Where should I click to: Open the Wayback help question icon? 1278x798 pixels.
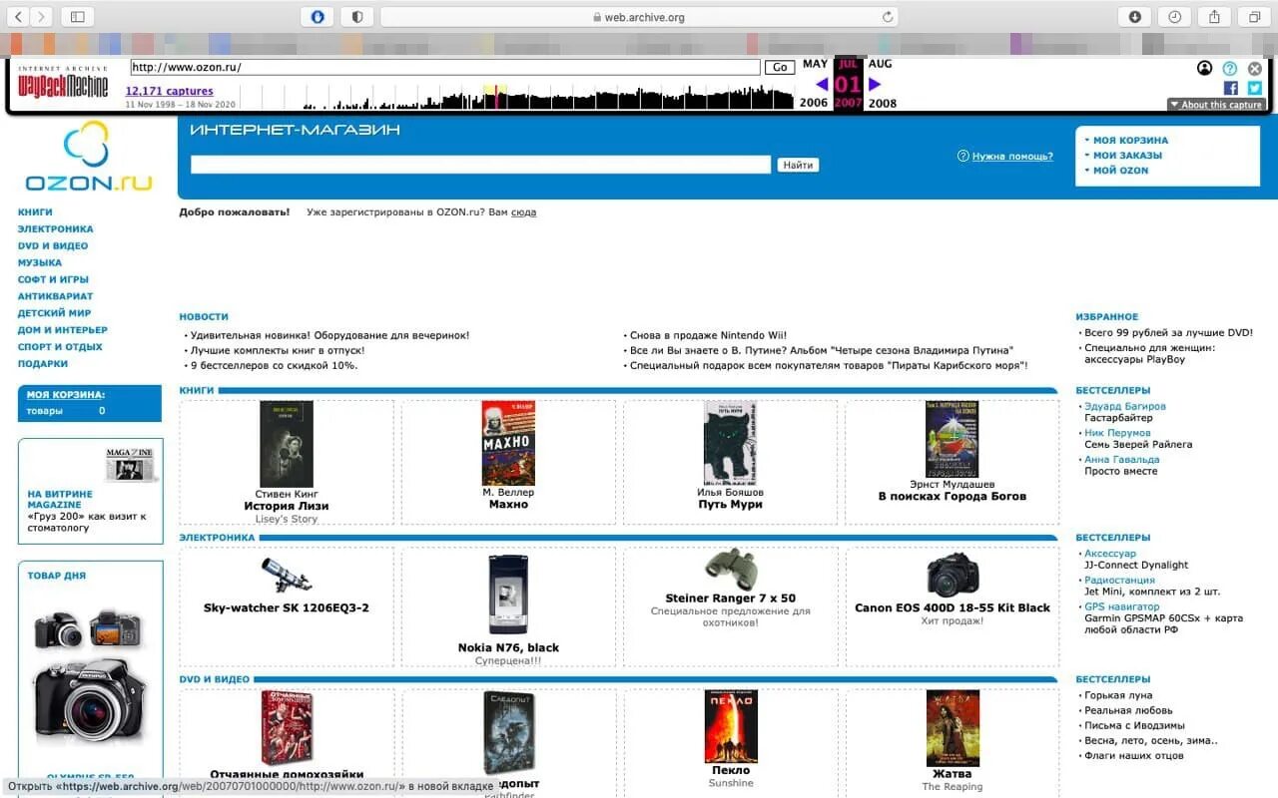point(1230,69)
